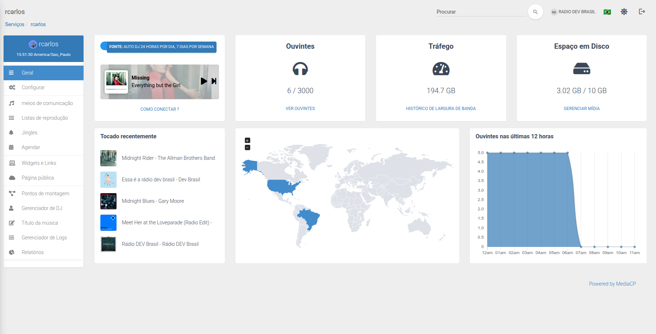Play the current track Missing

coord(204,81)
